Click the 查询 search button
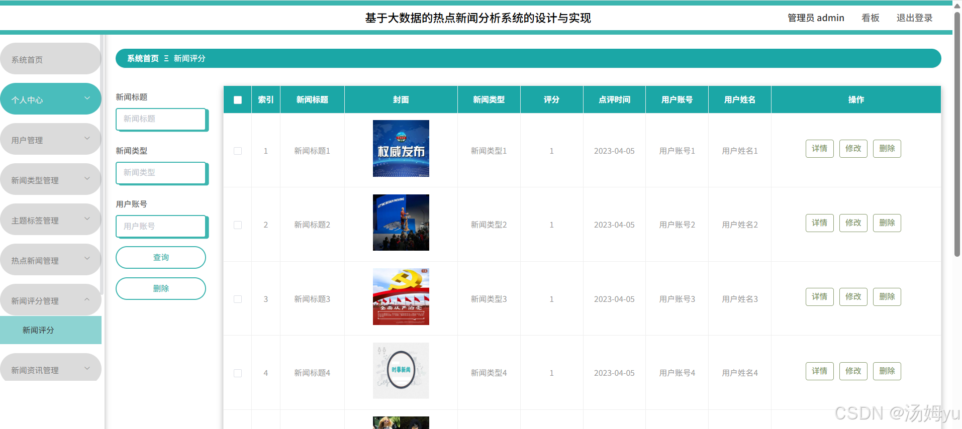 click(x=161, y=257)
